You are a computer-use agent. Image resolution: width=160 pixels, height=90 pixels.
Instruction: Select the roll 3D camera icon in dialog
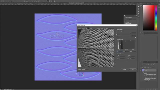coord(84,28)
